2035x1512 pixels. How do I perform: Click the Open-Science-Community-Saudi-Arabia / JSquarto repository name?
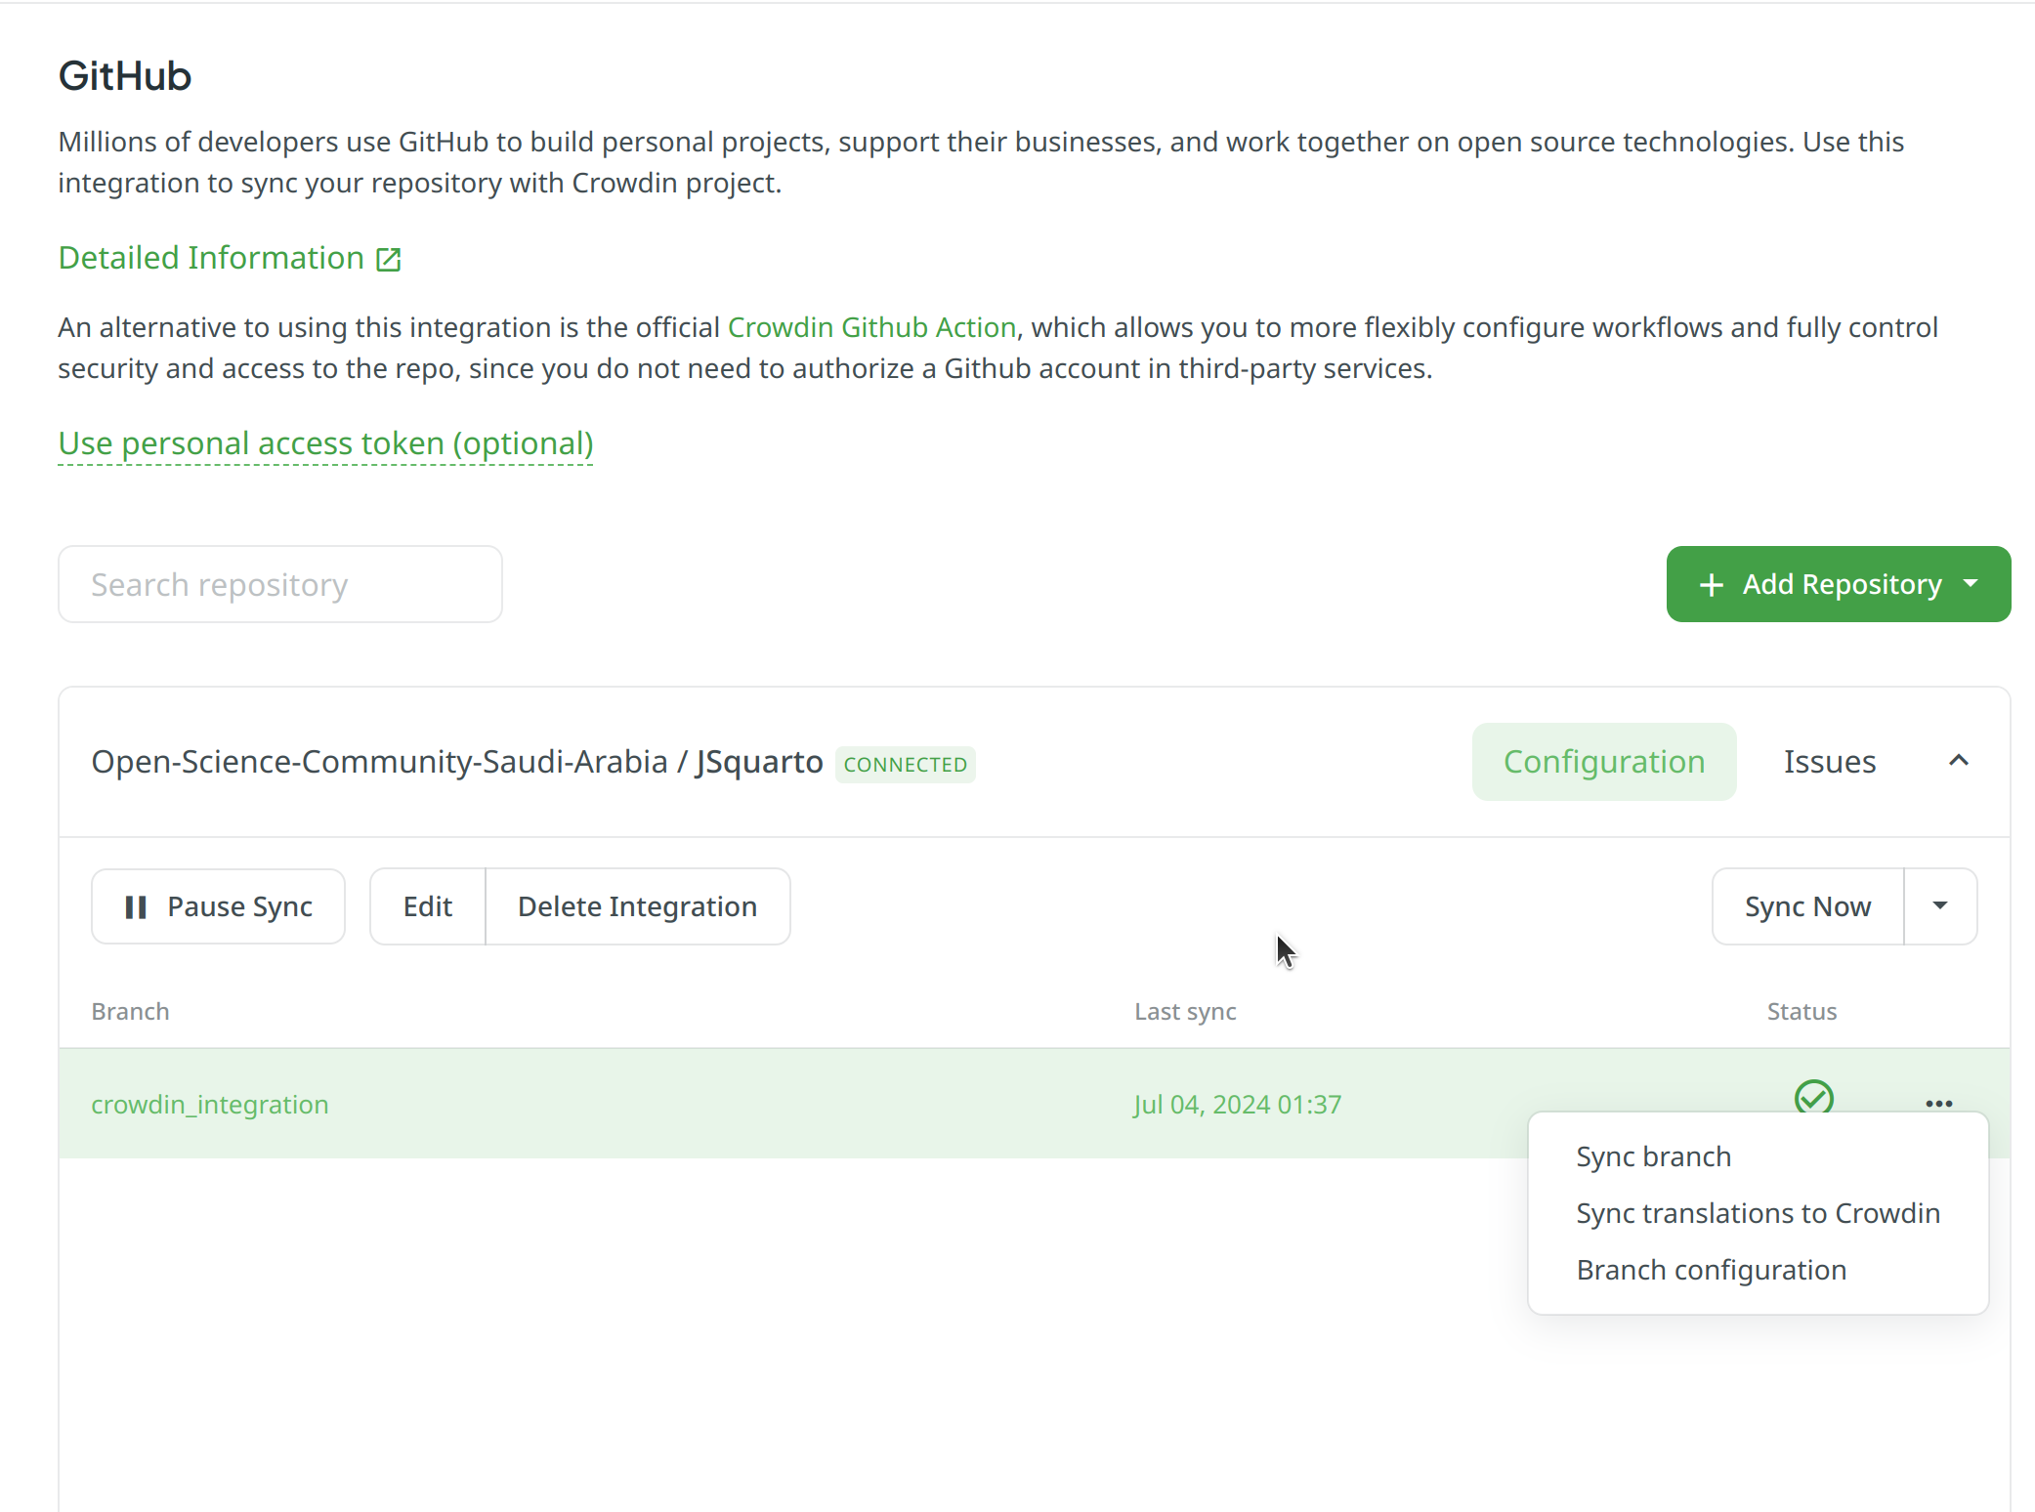point(457,762)
